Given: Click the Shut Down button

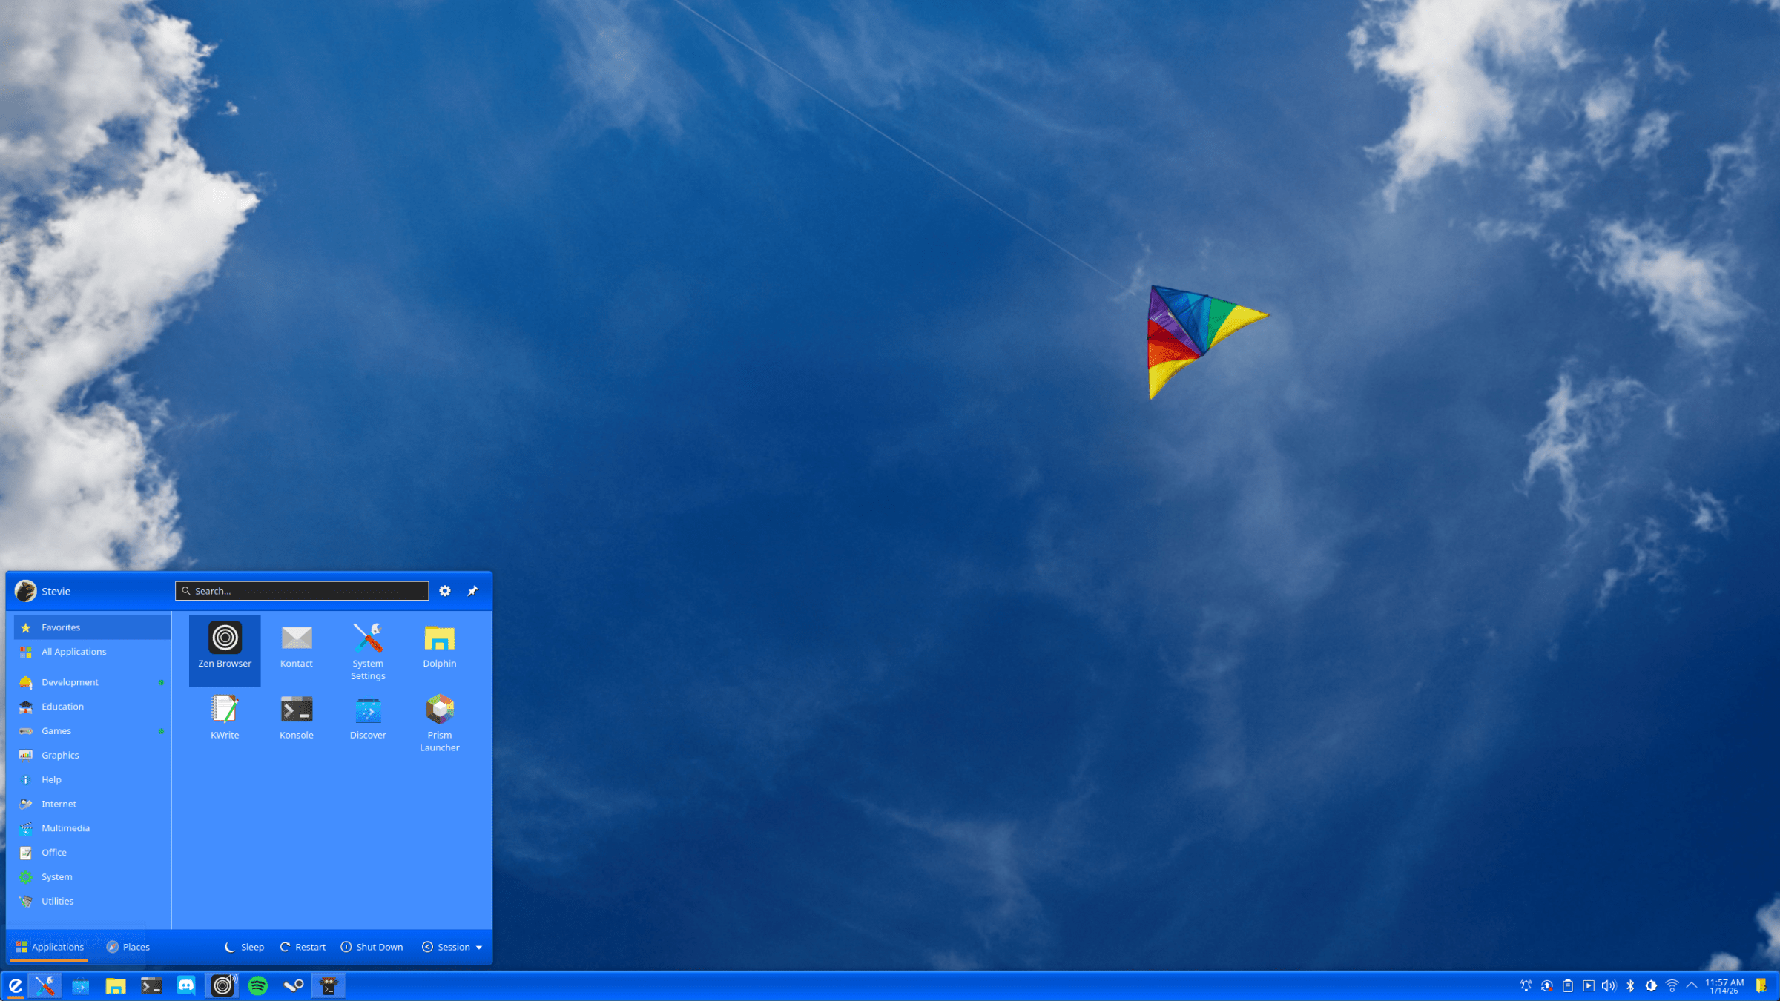Looking at the screenshot, I should (x=372, y=947).
